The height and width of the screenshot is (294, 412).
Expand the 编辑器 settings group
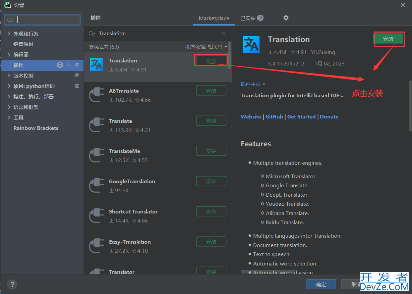click(9, 54)
